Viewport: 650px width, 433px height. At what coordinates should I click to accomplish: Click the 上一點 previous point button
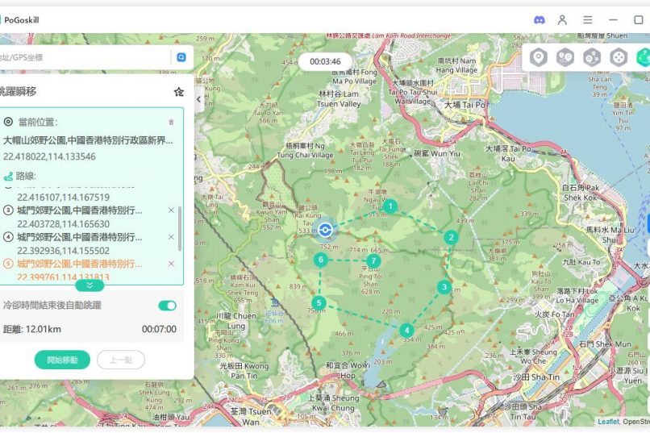[121, 360]
